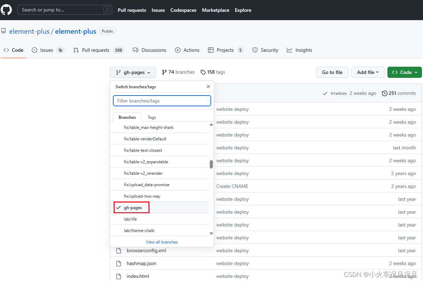Viewport: 423px width, 281px height.
Task: Click the branch list scroll down arrow
Action: 211,233
